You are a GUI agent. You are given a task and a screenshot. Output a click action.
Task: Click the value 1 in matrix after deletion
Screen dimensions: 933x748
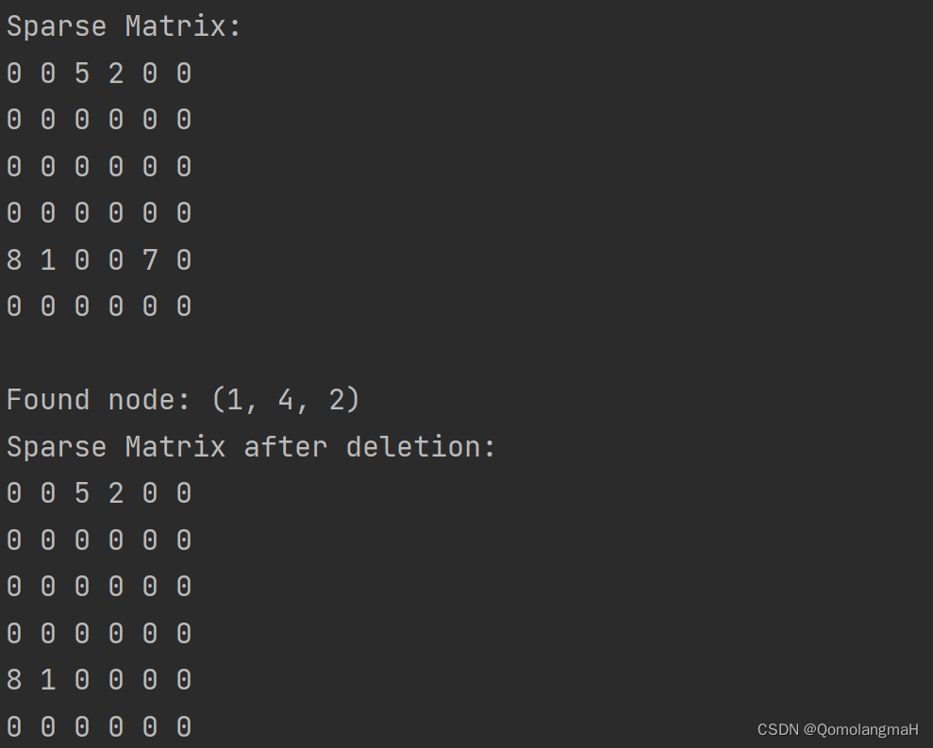[x=48, y=679]
